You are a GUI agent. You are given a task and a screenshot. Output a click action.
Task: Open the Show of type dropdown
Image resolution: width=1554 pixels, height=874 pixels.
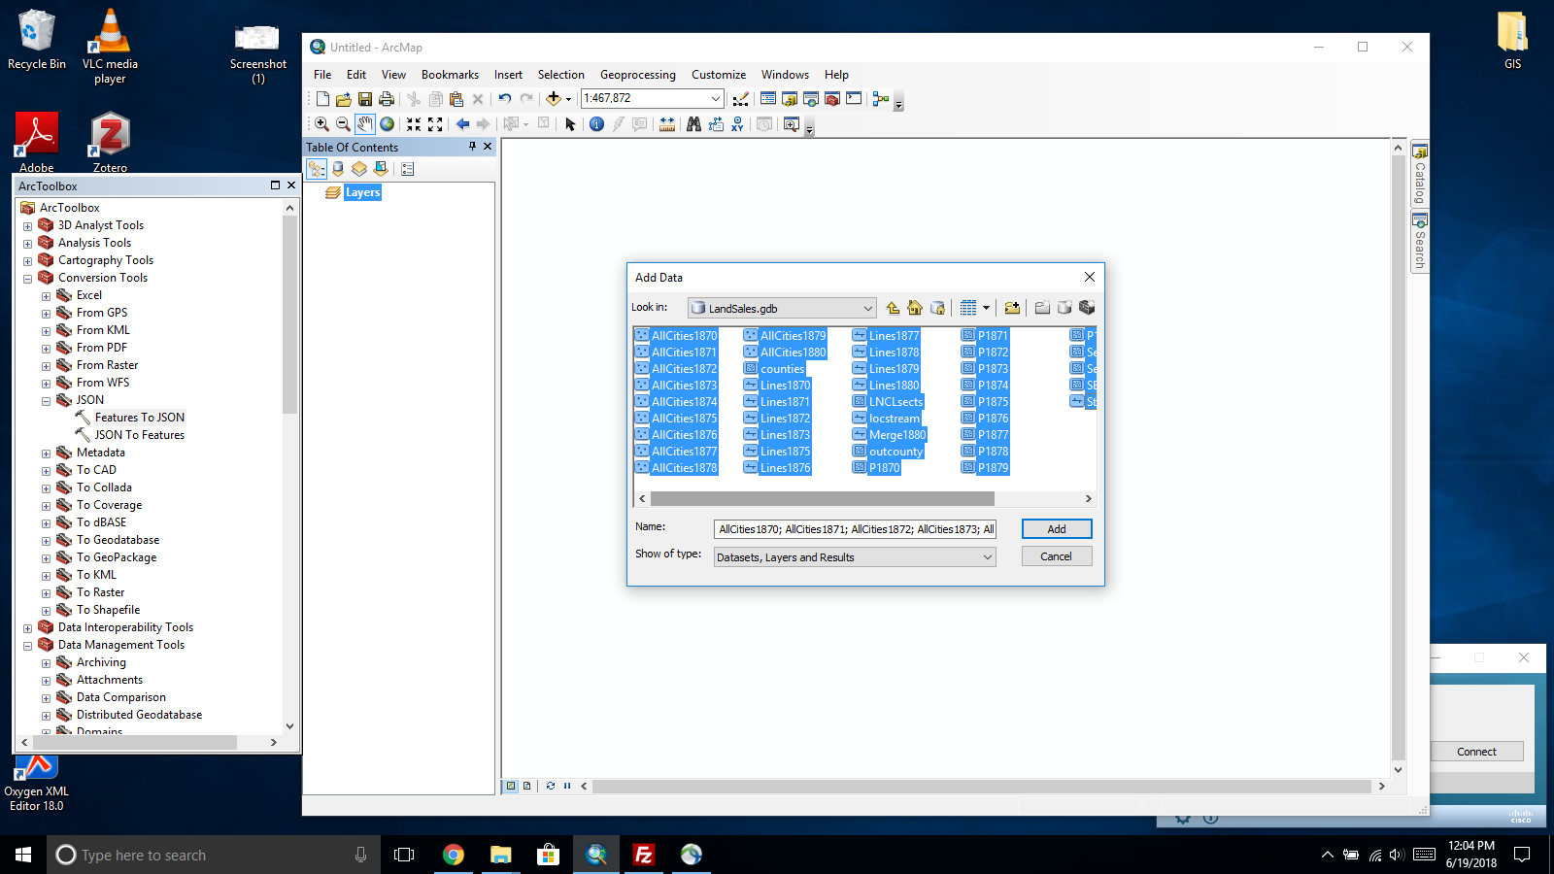point(988,557)
